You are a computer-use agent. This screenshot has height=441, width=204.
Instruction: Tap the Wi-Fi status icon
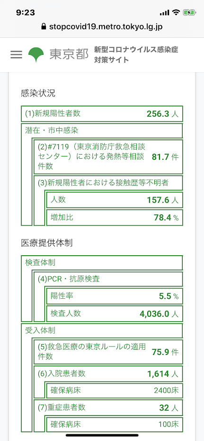pos(177,12)
